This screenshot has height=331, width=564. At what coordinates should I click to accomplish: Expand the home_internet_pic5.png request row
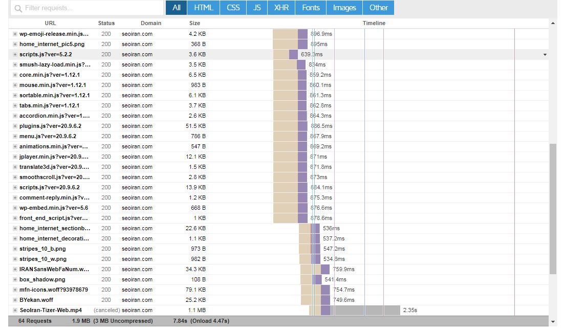pyautogui.click(x=15, y=44)
